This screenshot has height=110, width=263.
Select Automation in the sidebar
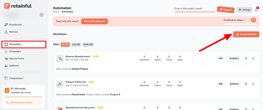point(24,44)
